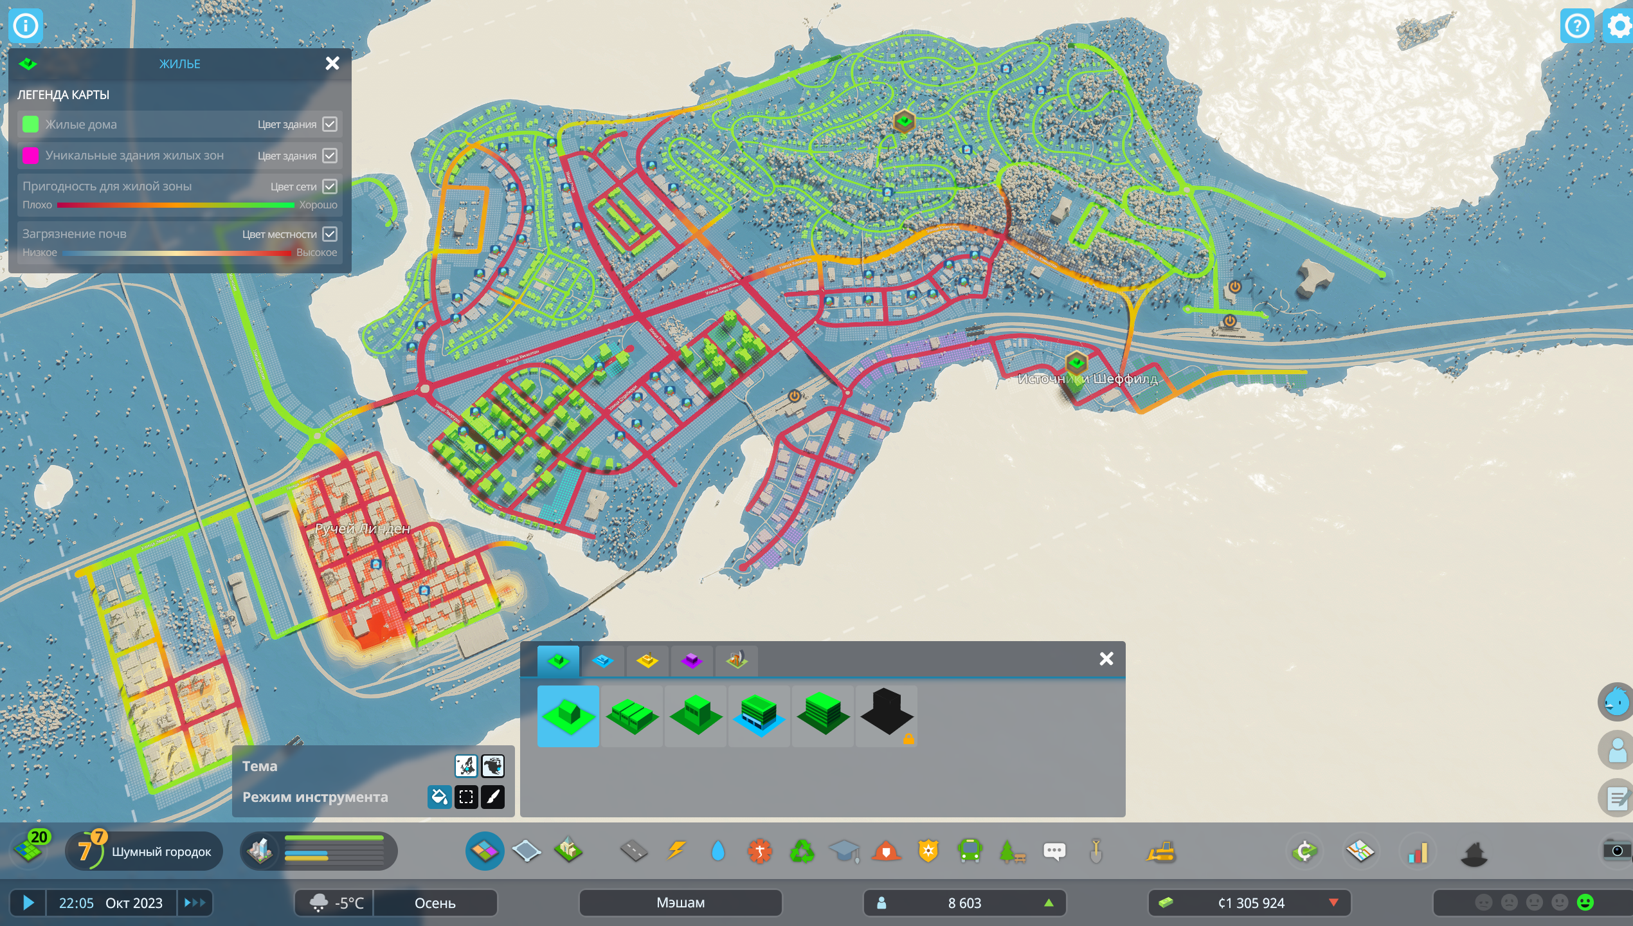Open the settings gear menu
1633x926 pixels.
click(x=1619, y=26)
